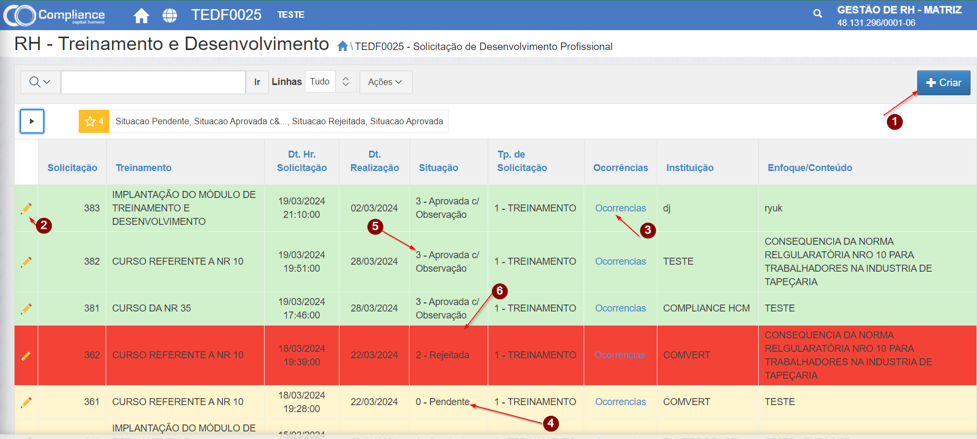Screen dimensions: 977x439
Task: Click the saved filter text Situacao Pendente
Action: (152, 122)
